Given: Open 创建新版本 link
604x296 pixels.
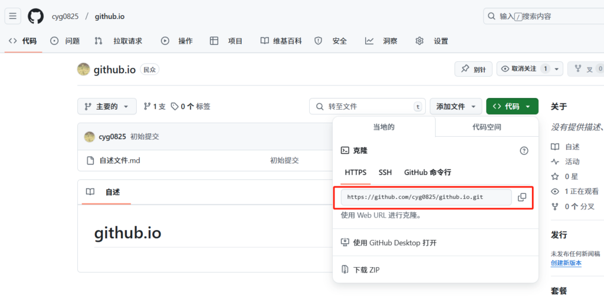Looking at the screenshot, I should pyautogui.click(x=566, y=263).
